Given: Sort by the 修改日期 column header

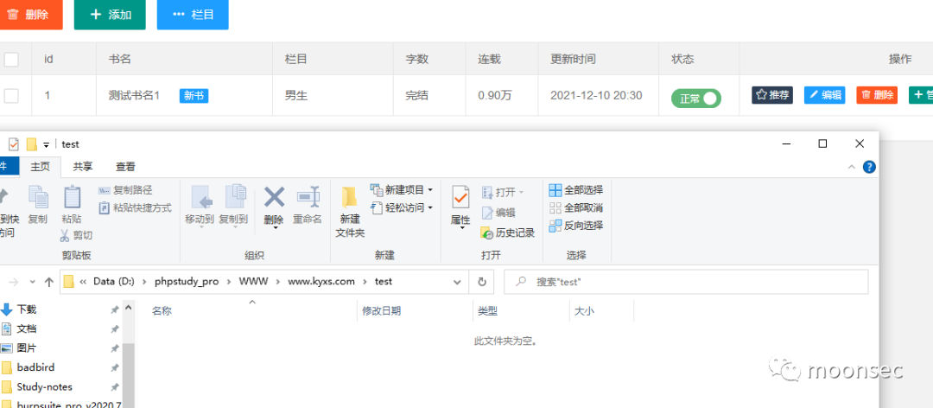Looking at the screenshot, I should (415, 311).
